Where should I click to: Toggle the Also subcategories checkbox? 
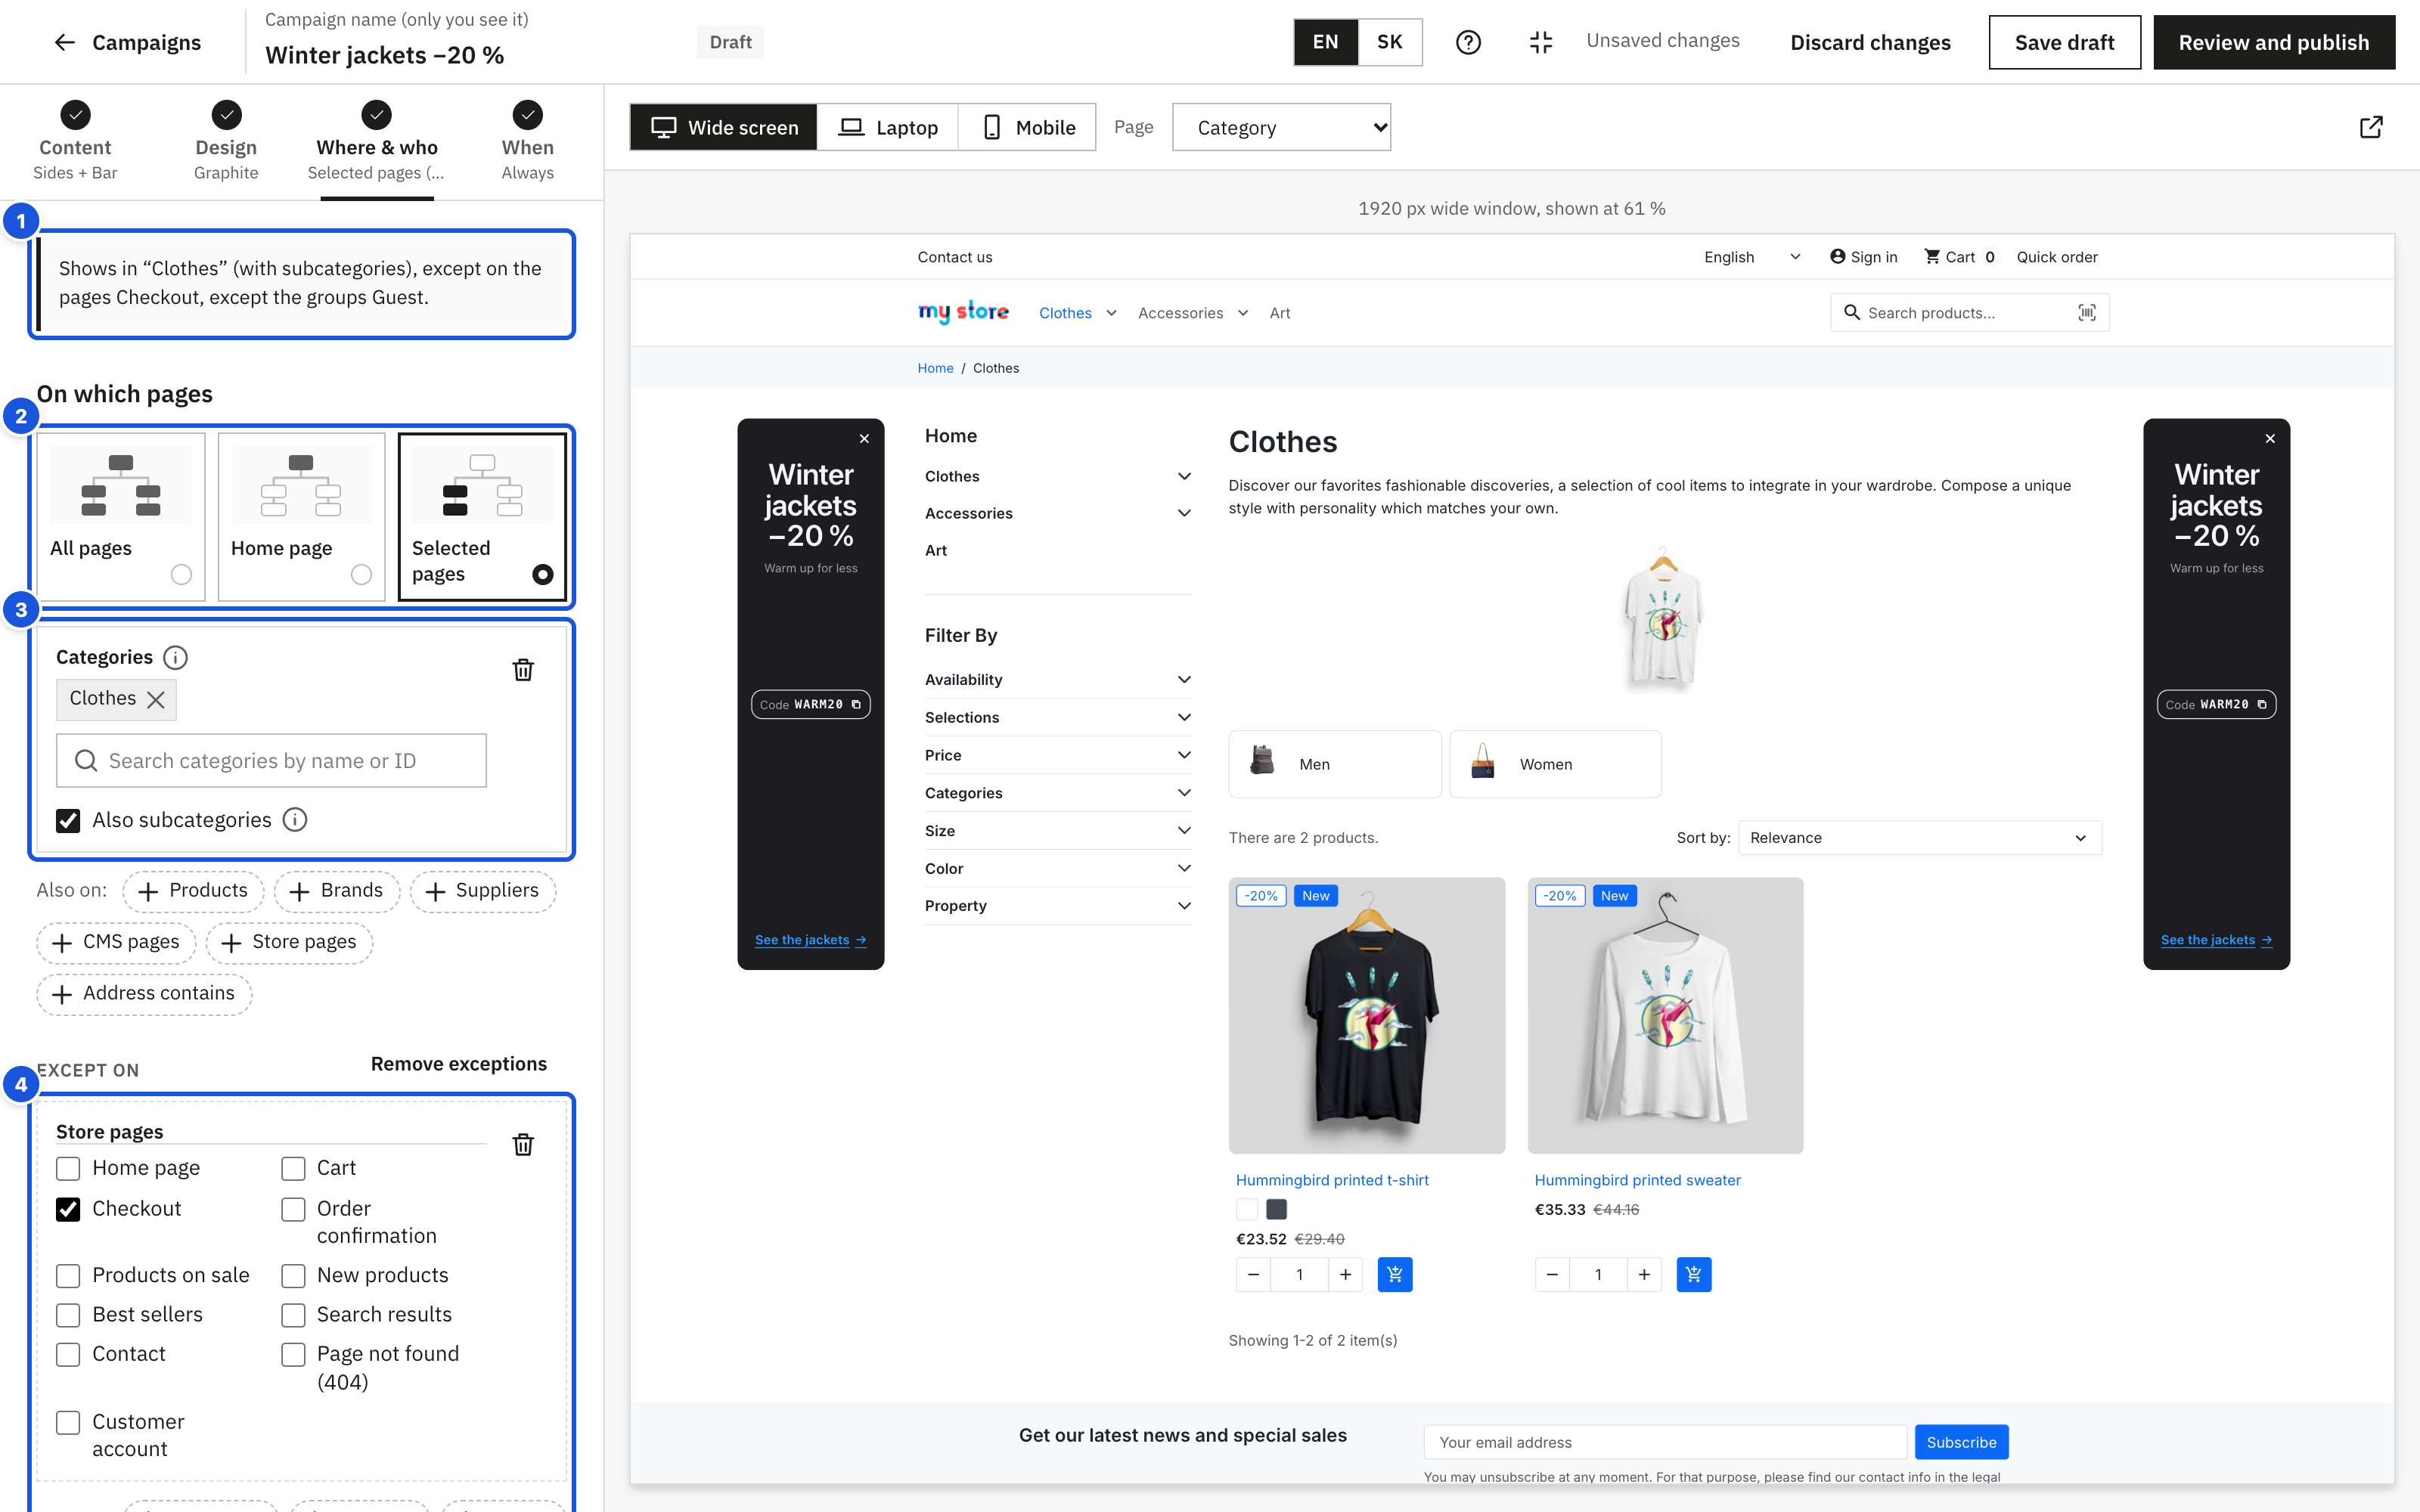tap(68, 821)
